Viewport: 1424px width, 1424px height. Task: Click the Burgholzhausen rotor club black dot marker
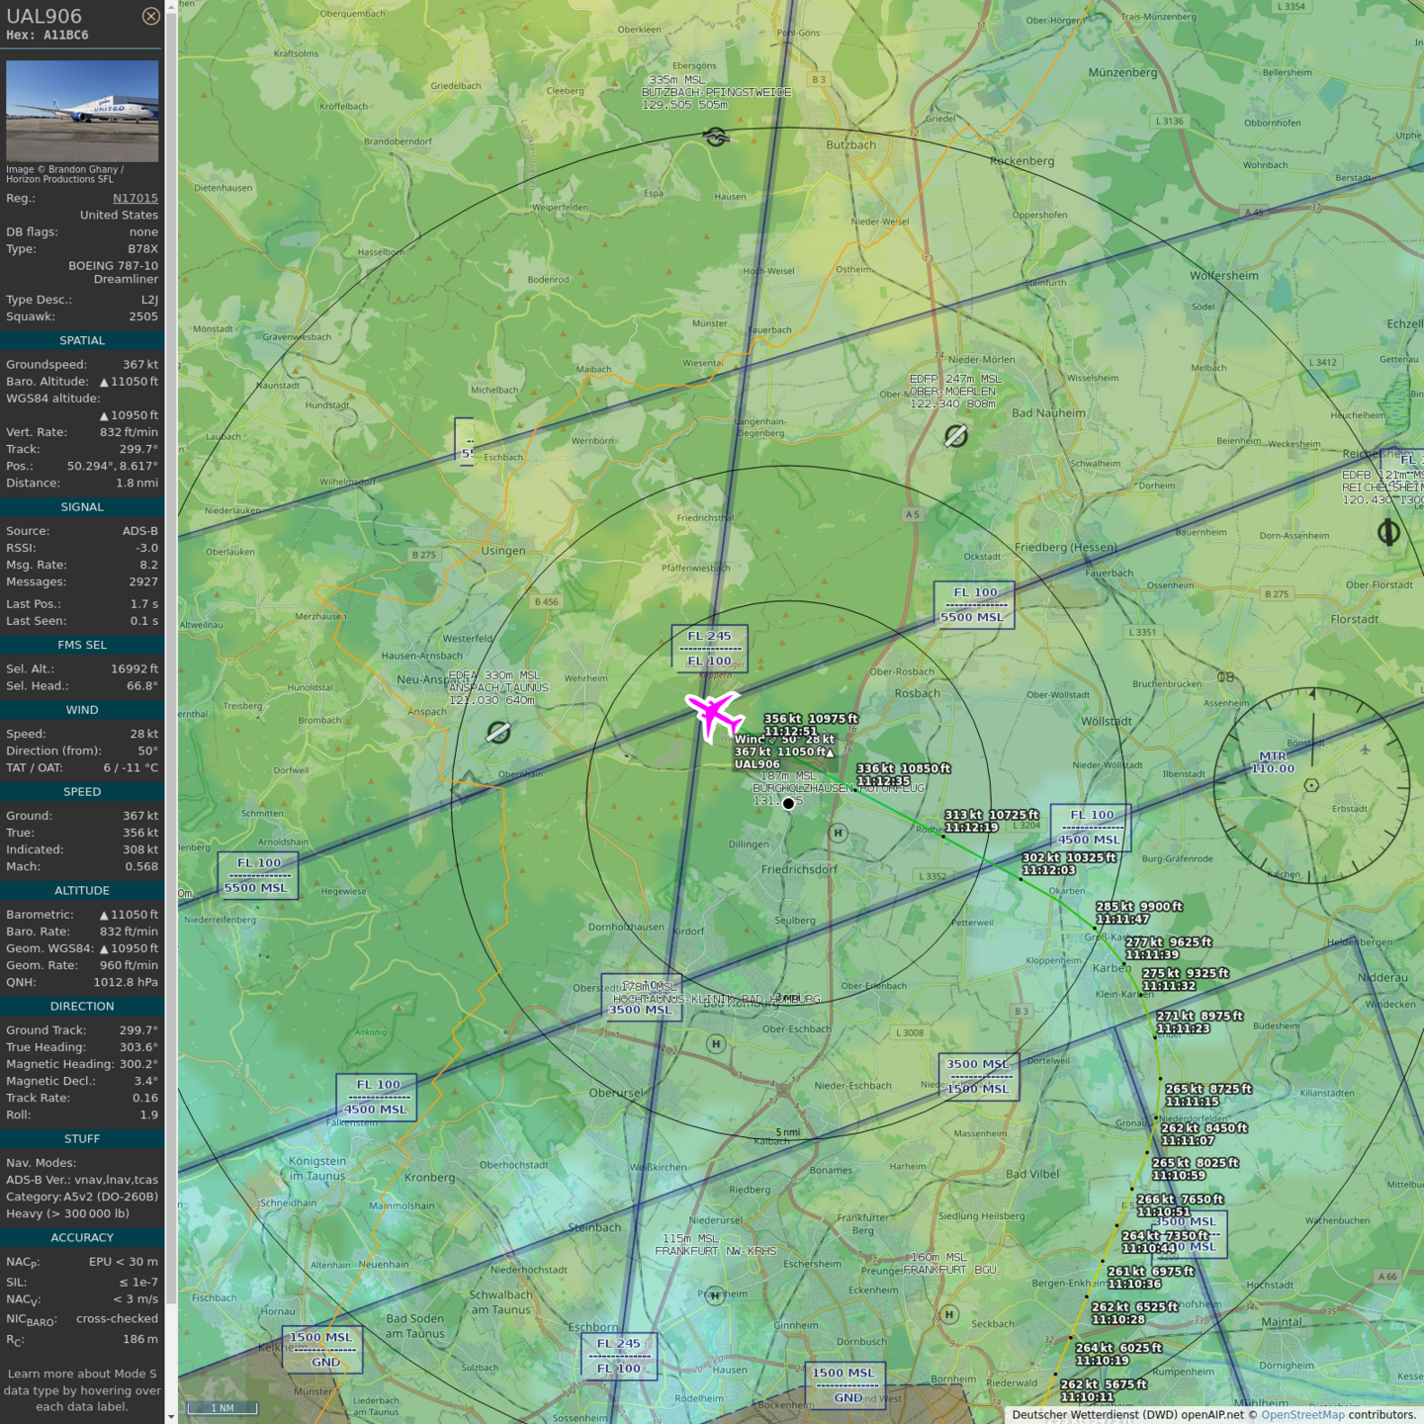coord(788,803)
